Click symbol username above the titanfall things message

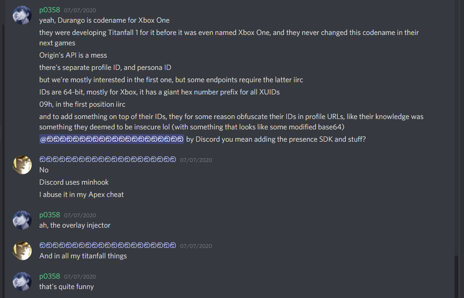click(108, 245)
